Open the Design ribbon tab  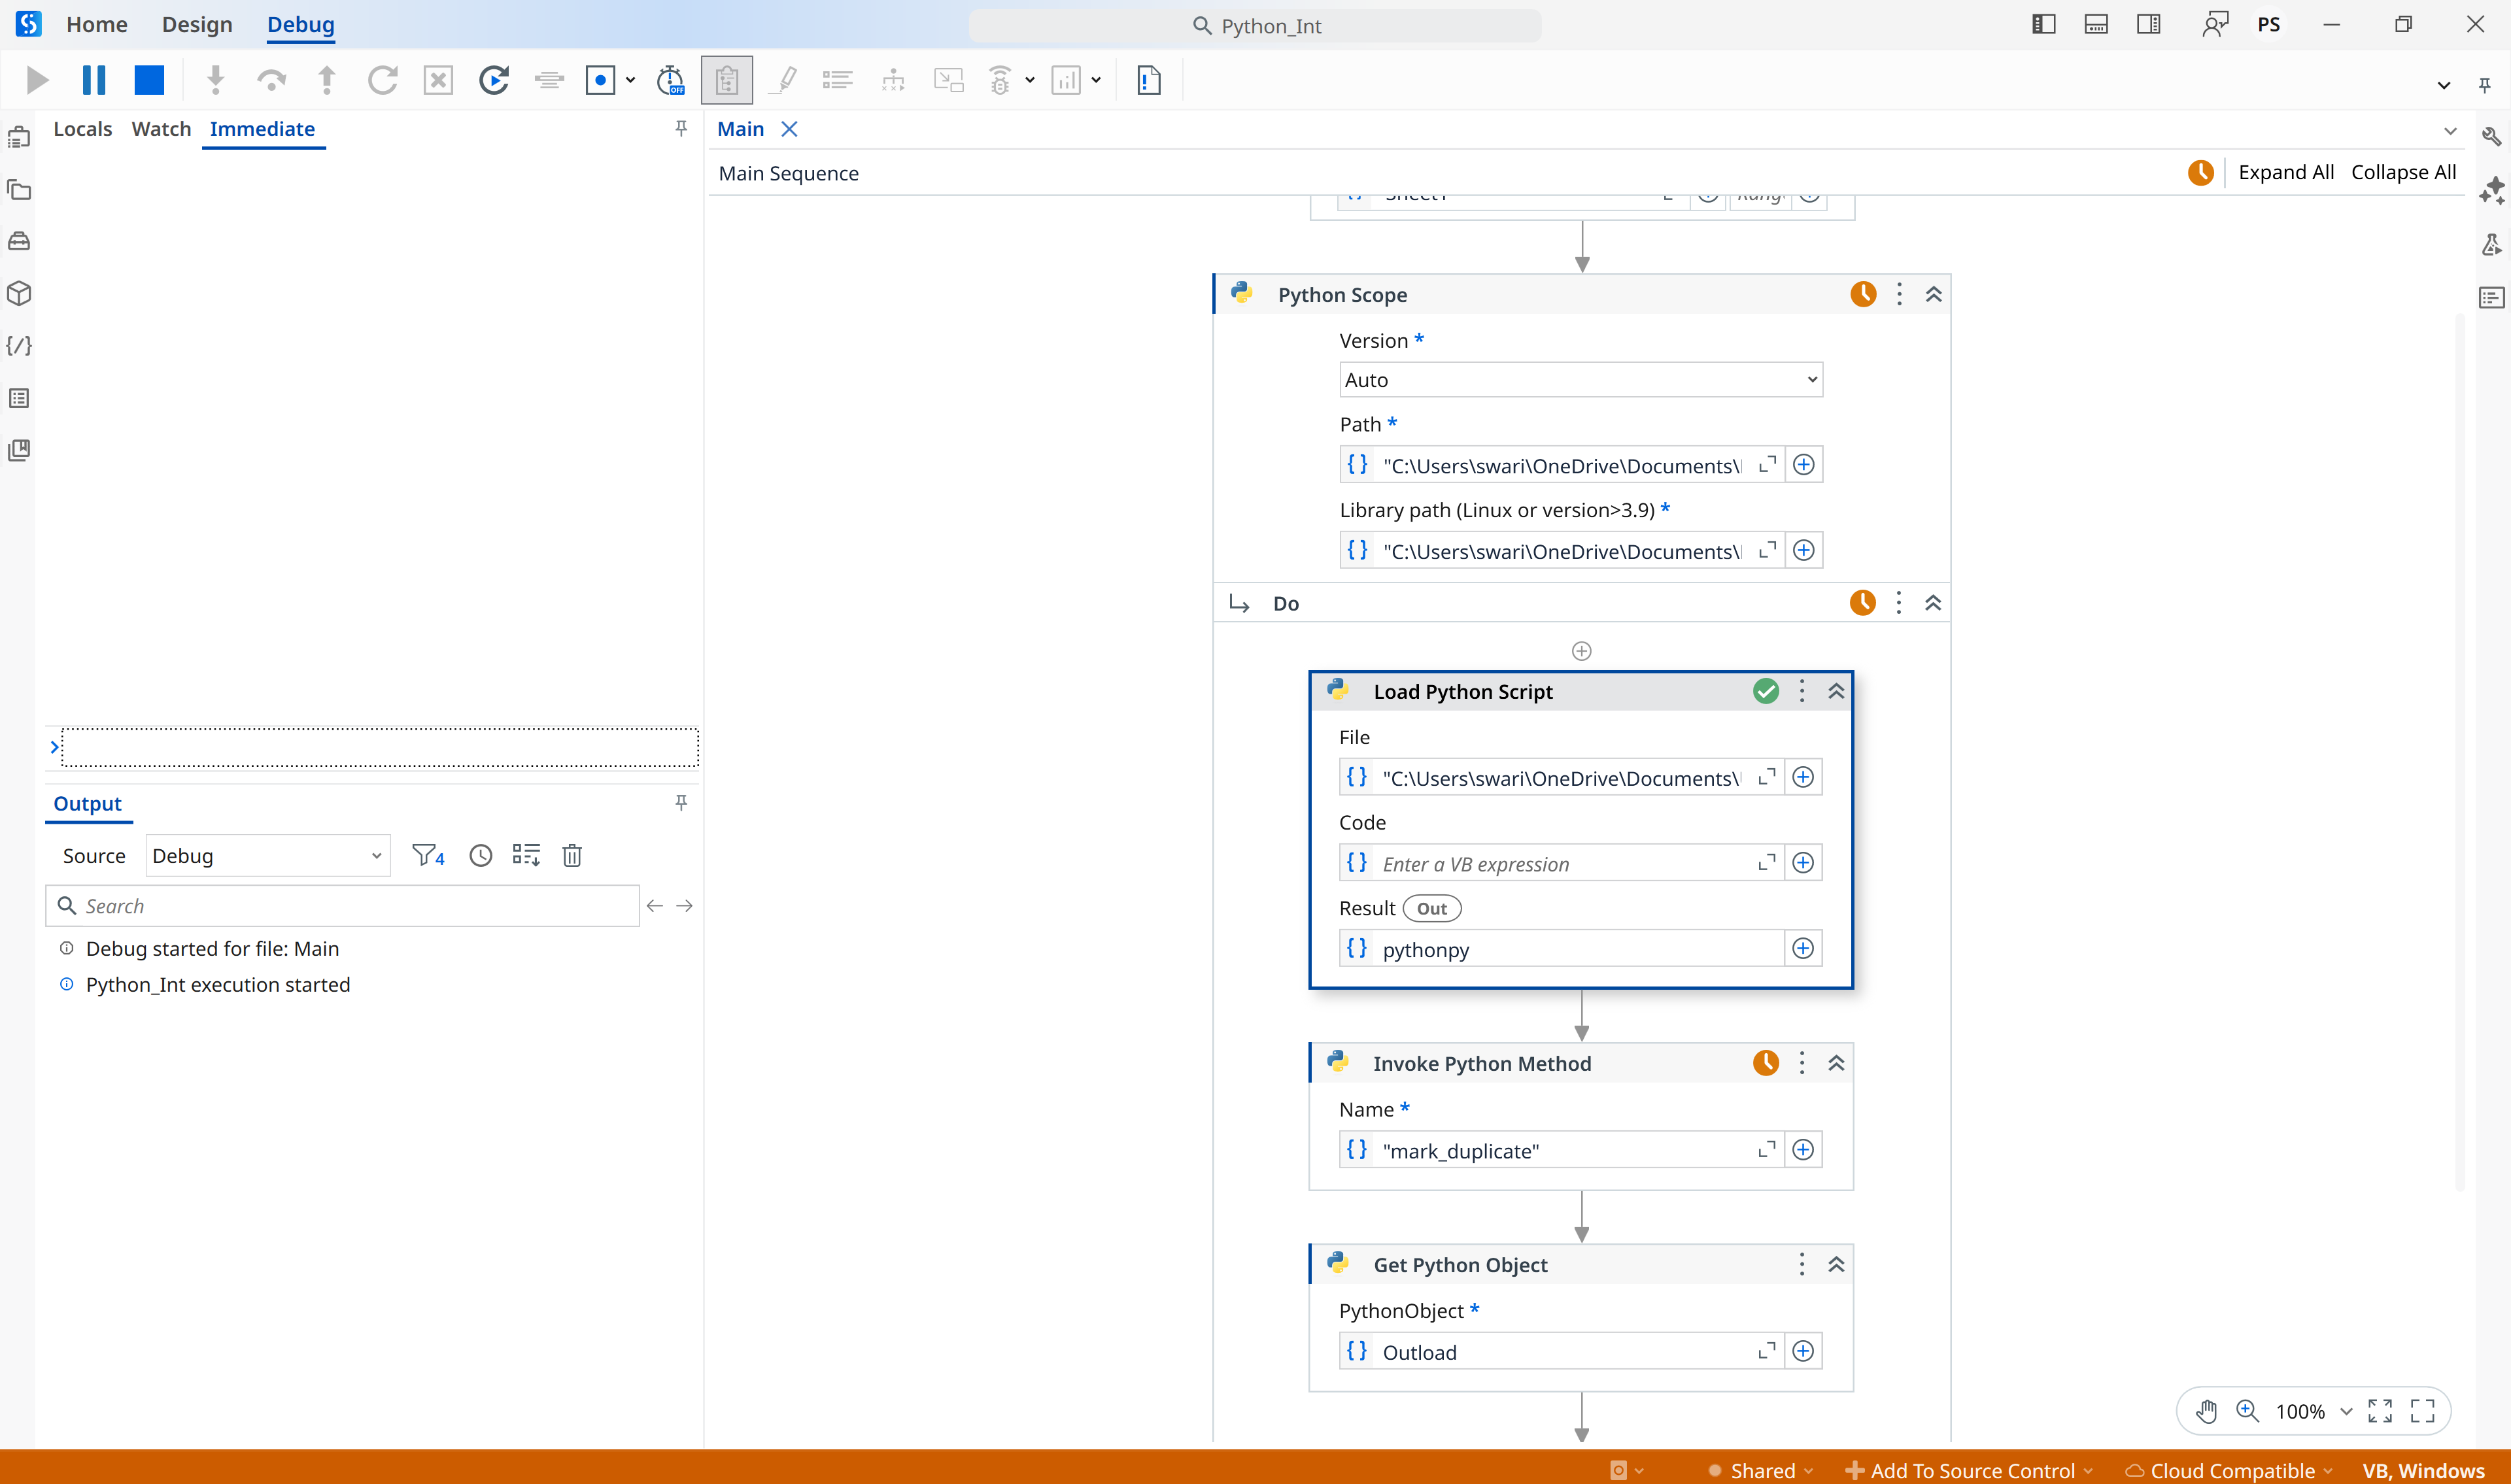tap(197, 24)
